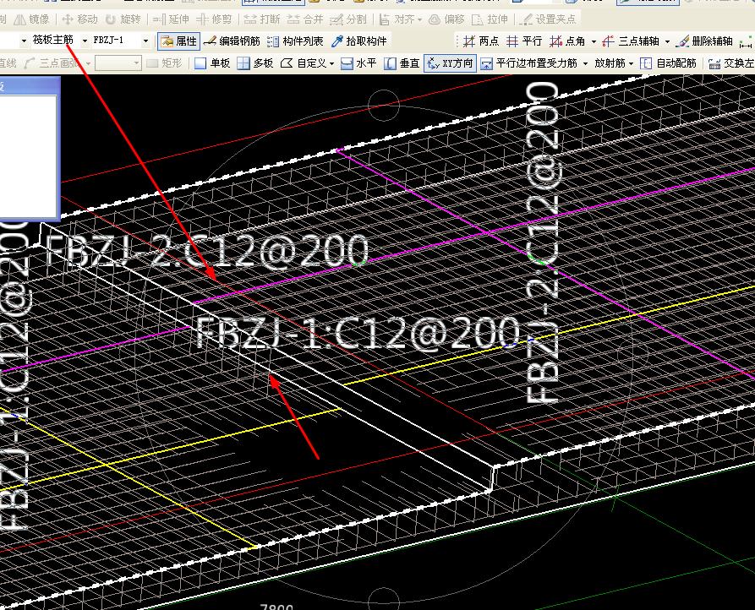Screen dimensions: 755x610
Task: Click the 交换左 swap annotation tool
Action: pos(731,63)
